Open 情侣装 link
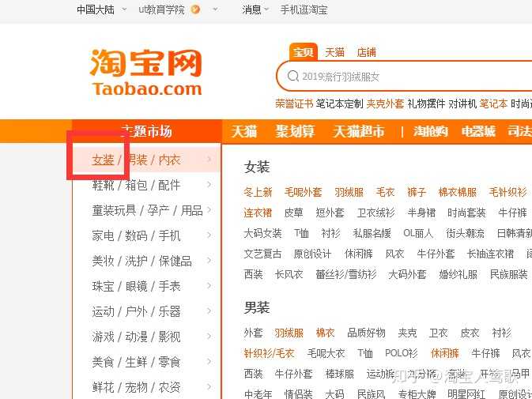Screen dimensions: 532x399 pos(298,394)
